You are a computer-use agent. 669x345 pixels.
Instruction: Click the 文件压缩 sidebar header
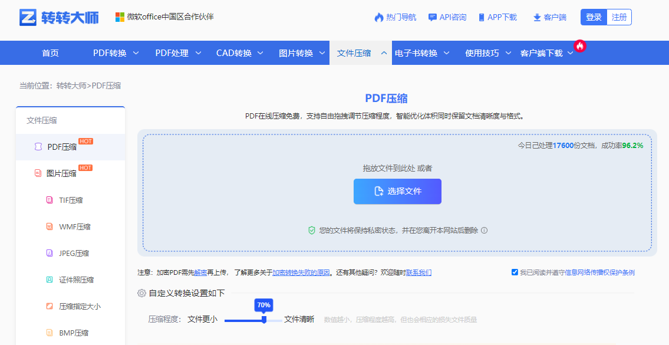tap(42, 120)
